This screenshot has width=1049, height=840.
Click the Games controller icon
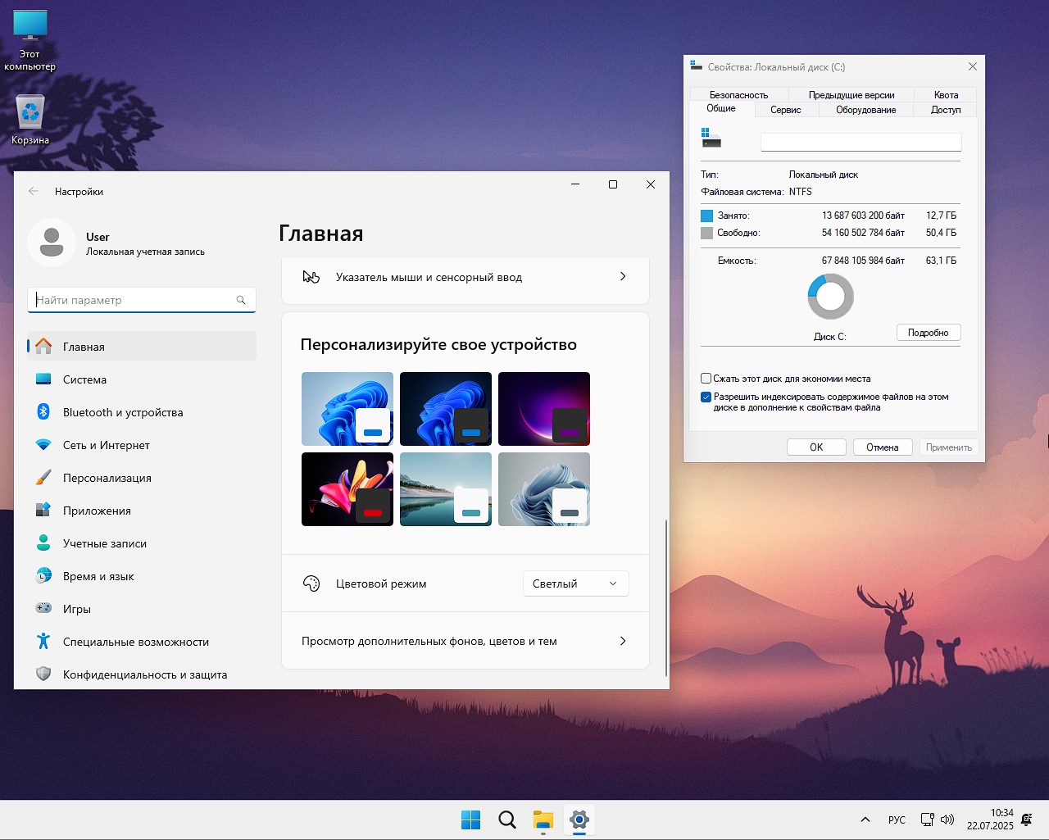pyautogui.click(x=43, y=609)
